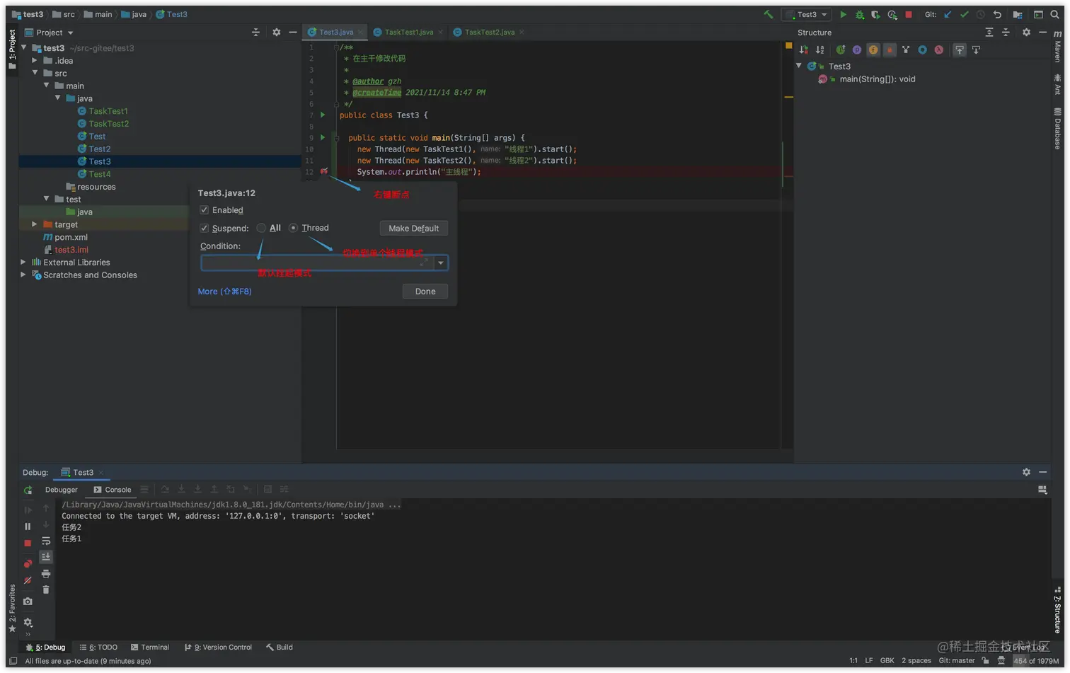Click the Build project hammer icon
This screenshot has width=1070, height=673.
point(768,14)
